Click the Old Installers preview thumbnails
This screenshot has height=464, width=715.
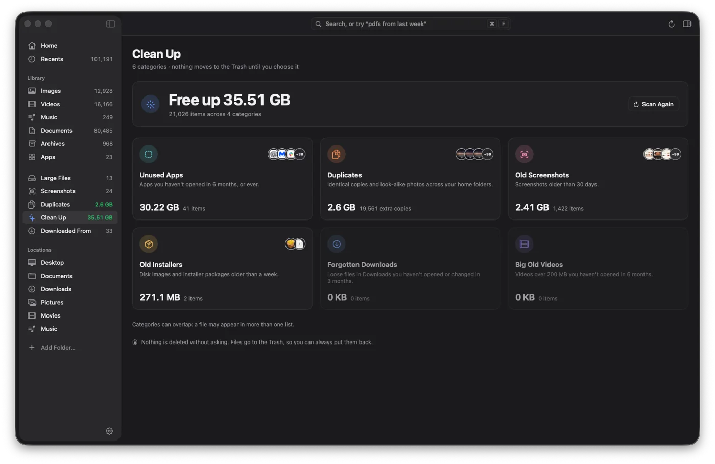pos(295,244)
